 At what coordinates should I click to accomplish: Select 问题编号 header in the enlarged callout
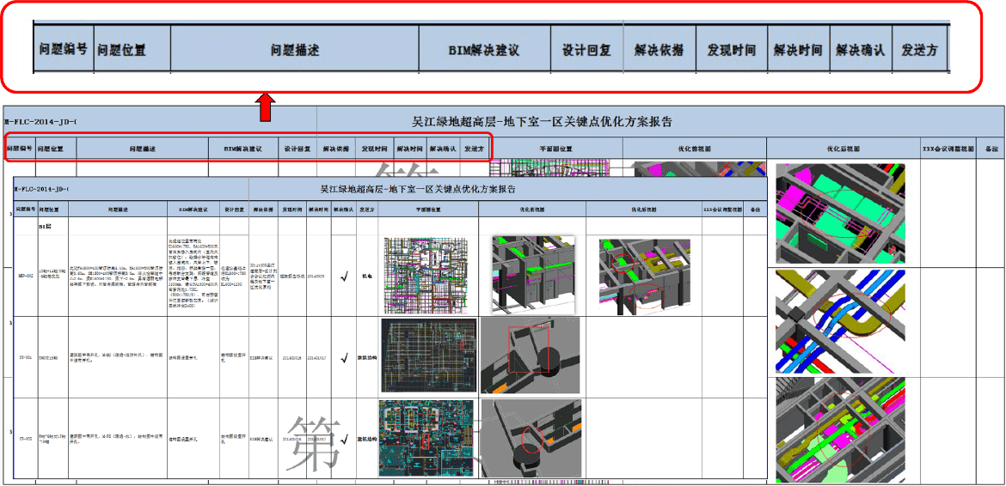(63, 50)
